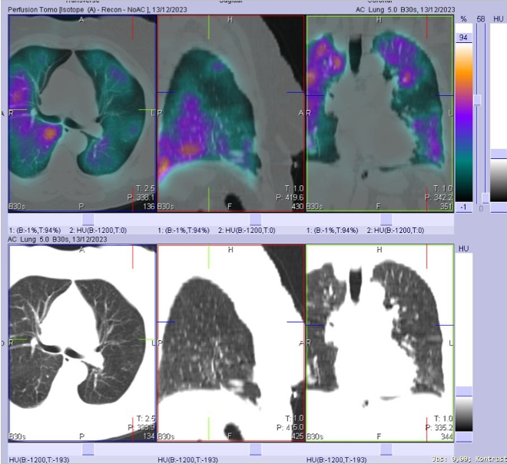
Task: Click '1: (B:-1%,T:94%)' under fused transverse view
Action: [x=35, y=230]
